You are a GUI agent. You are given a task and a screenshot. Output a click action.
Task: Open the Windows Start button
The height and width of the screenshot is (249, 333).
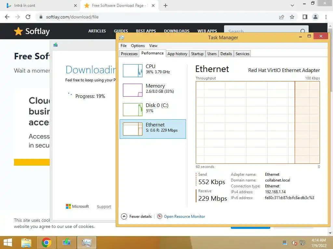point(8,243)
